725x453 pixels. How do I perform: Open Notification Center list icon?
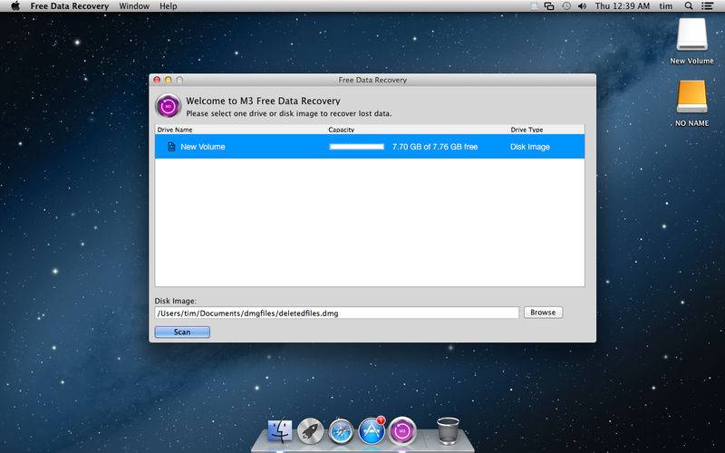[707, 6]
